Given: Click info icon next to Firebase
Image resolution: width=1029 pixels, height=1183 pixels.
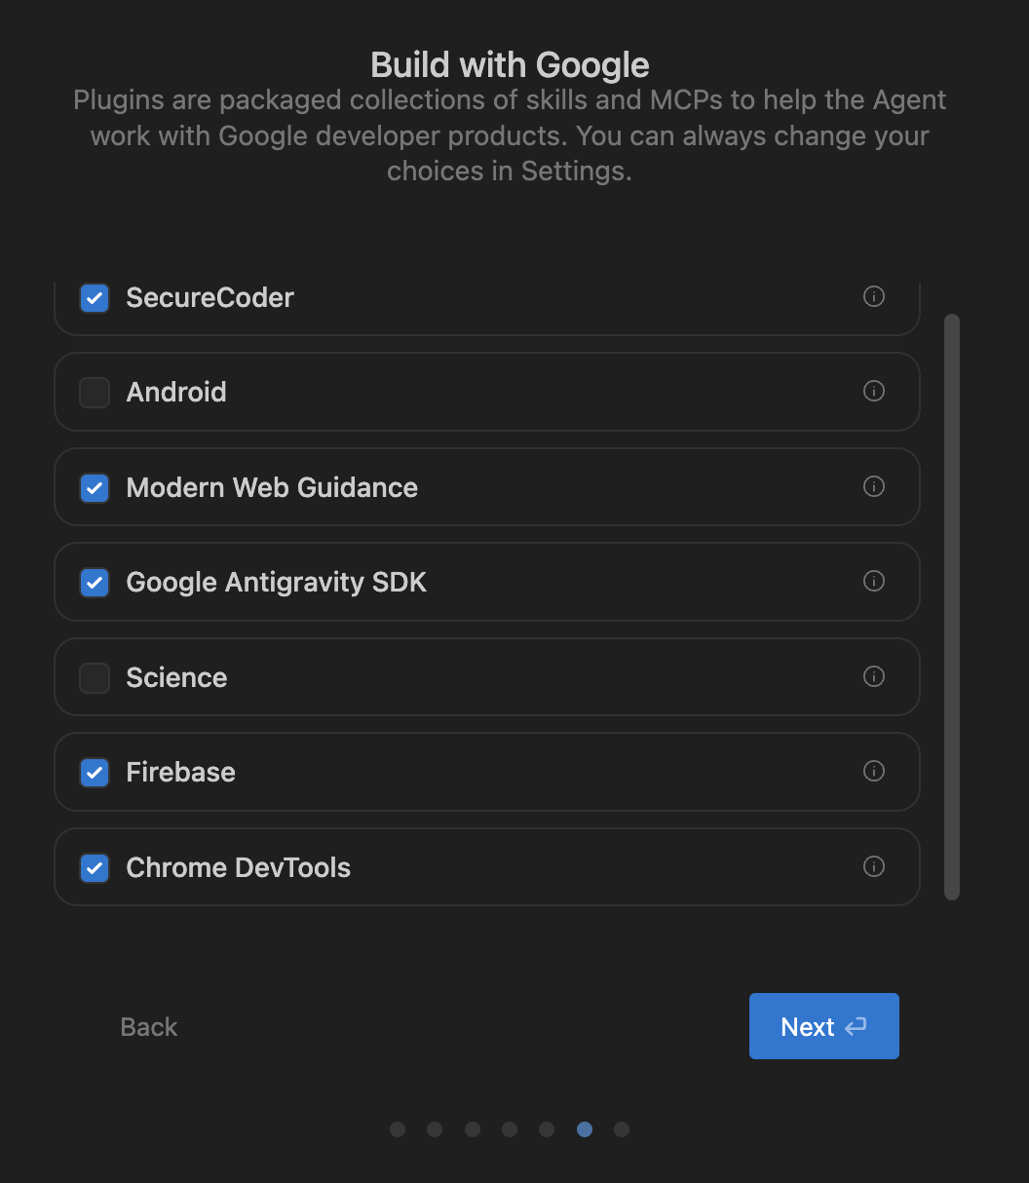Looking at the screenshot, I should click(x=874, y=771).
